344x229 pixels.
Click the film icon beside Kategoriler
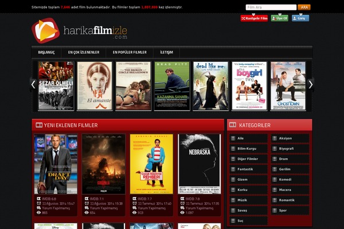233,125
